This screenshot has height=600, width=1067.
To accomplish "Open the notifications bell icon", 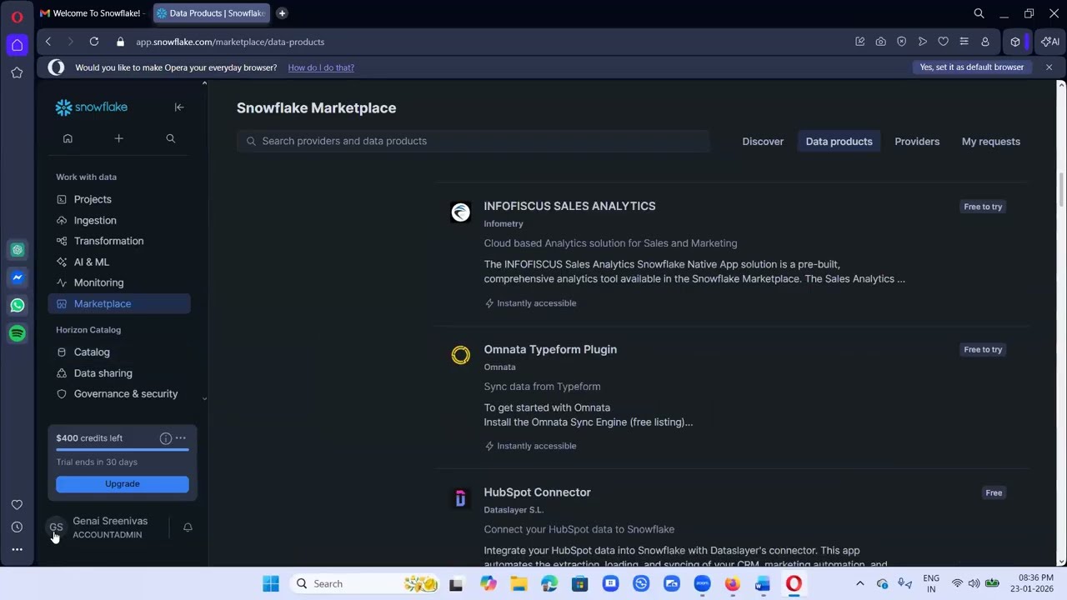I will (x=188, y=527).
